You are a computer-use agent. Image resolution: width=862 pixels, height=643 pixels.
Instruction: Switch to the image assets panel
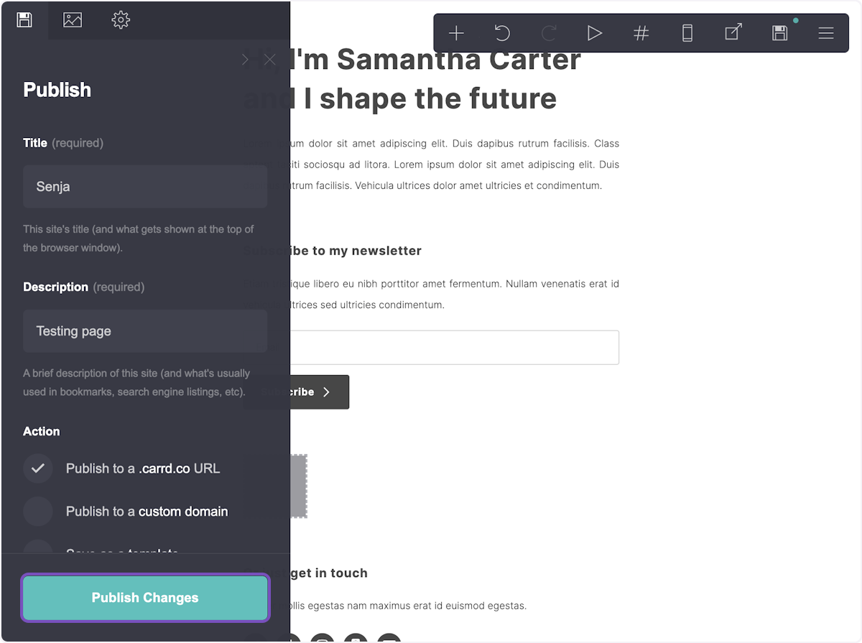(x=73, y=20)
